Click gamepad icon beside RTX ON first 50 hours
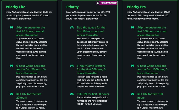 point(72,94)
